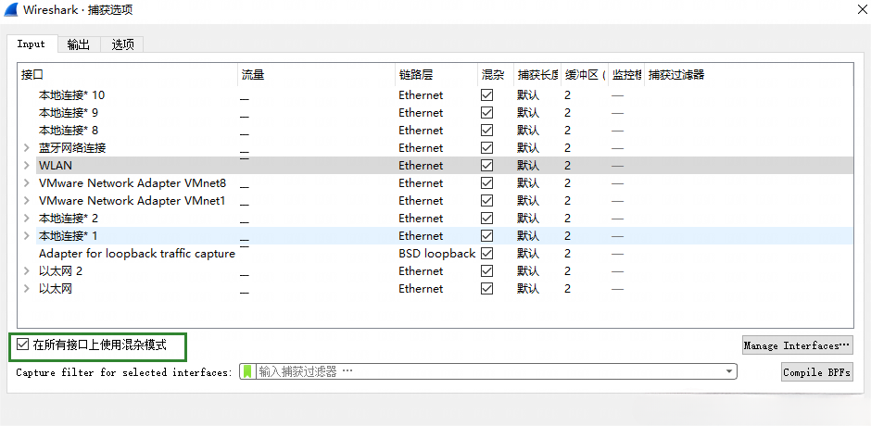This screenshot has height=426, width=871.
Task: Click the Ethernet cell in WLAN row
Action: click(421, 166)
